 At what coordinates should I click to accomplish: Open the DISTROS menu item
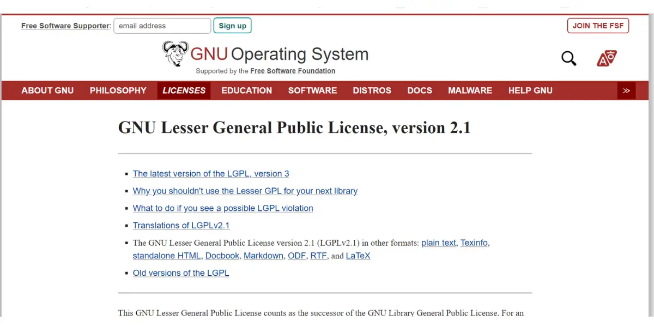(372, 90)
